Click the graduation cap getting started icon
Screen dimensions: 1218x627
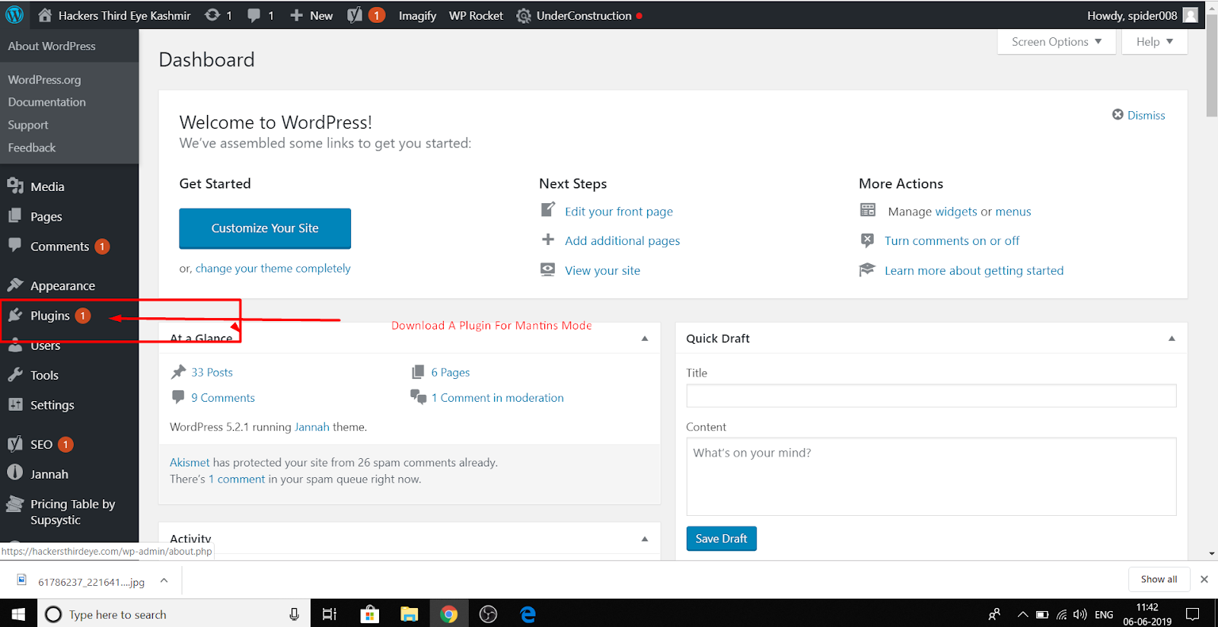coord(867,269)
